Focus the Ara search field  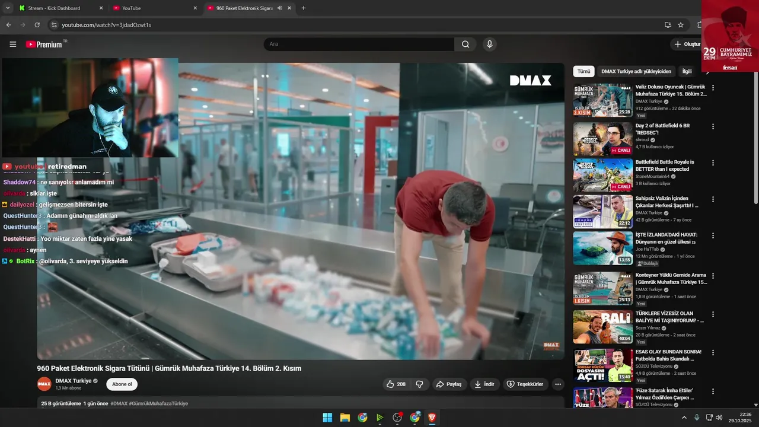pos(359,44)
